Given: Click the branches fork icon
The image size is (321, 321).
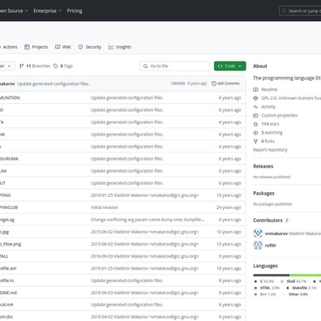Looking at the screenshot, I should pos(22,66).
